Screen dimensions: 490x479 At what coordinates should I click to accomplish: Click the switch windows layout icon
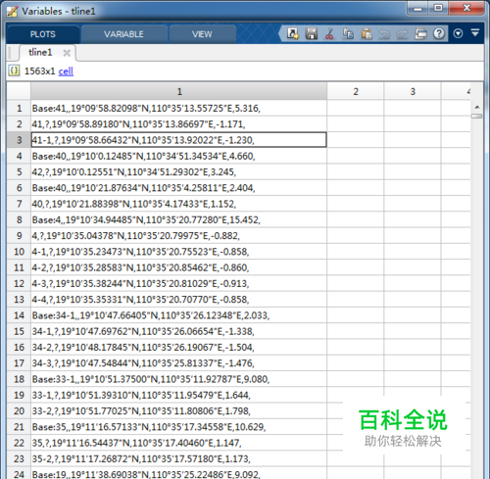pyautogui.click(x=420, y=33)
